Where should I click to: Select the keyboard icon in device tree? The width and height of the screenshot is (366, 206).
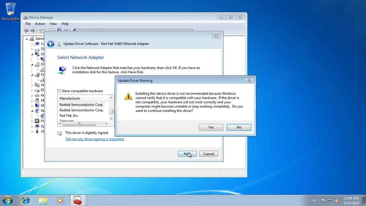coord(37,95)
